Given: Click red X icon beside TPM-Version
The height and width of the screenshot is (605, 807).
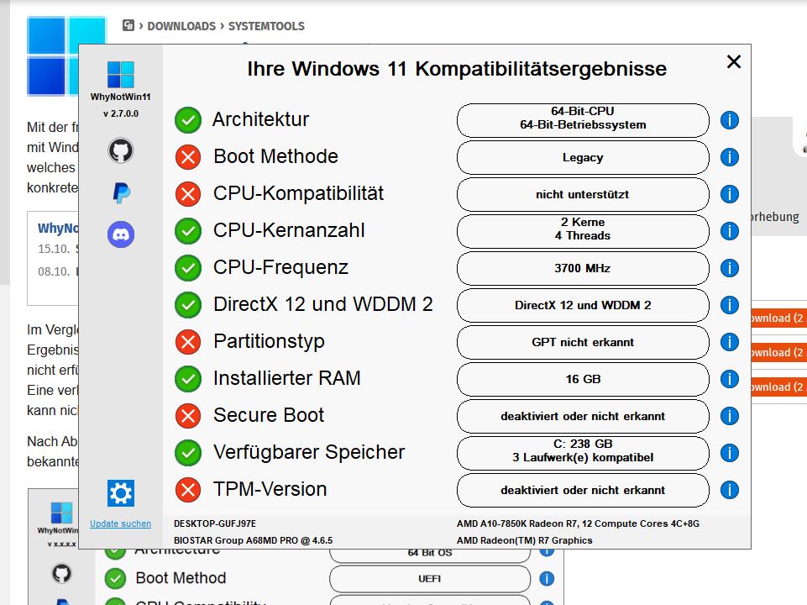Looking at the screenshot, I should coord(188,490).
